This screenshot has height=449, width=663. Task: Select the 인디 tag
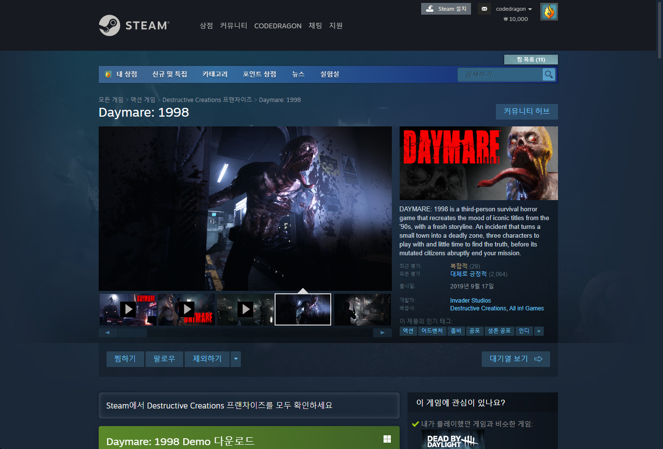524,331
